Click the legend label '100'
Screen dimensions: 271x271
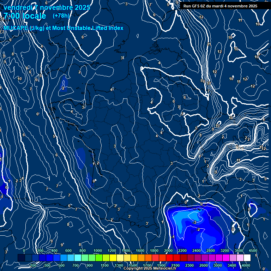(x=33, y=265)
